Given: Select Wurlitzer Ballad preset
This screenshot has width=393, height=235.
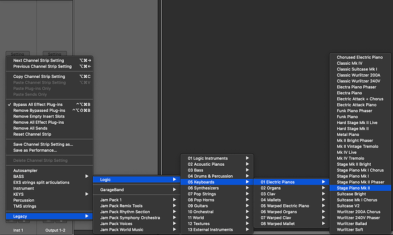Looking at the screenshot, I should pyautogui.click(x=361, y=224).
